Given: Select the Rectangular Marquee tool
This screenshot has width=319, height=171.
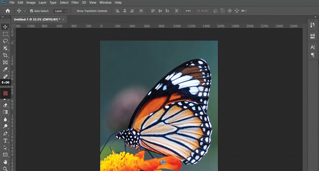Looking at the screenshot, I should point(5,34).
